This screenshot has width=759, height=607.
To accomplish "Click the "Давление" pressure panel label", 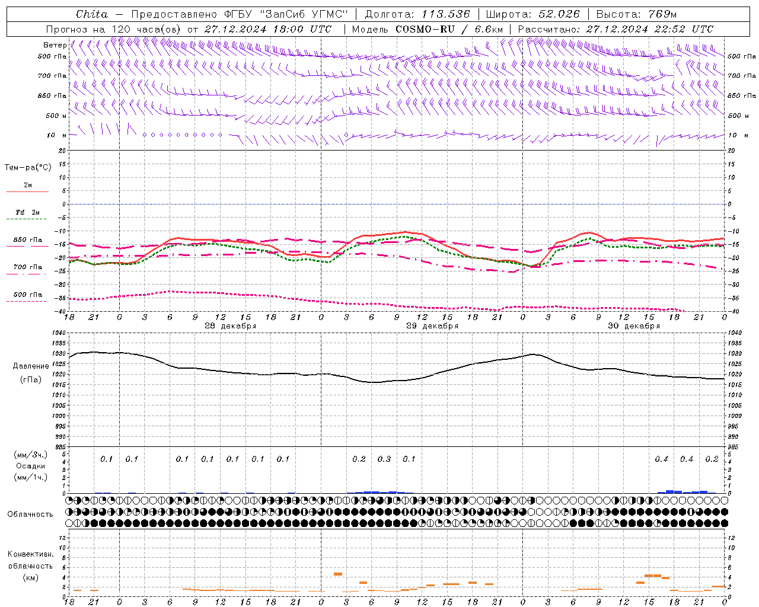I will tap(31, 366).
